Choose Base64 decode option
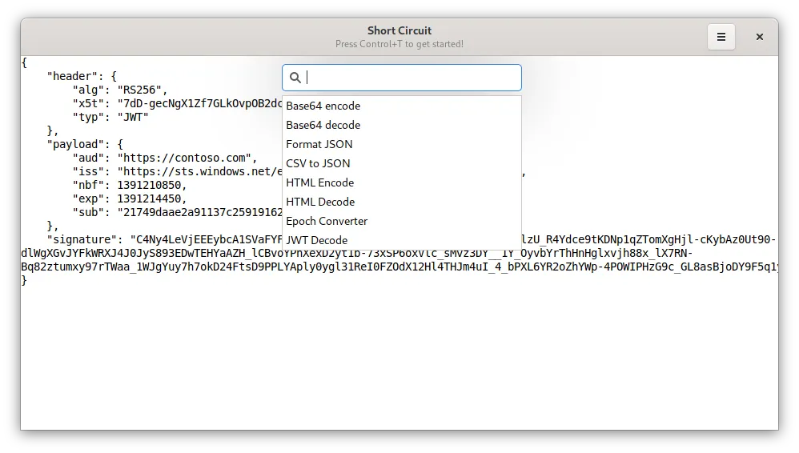 point(402,126)
